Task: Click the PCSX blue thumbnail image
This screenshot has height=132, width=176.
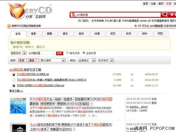Action: [18, 106]
